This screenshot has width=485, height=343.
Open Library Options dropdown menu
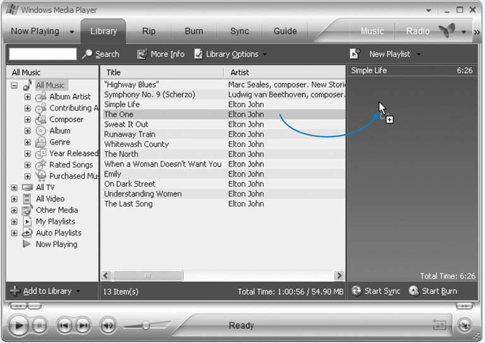pos(265,55)
